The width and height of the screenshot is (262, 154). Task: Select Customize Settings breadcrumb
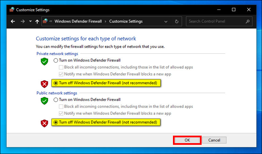tap(126, 21)
